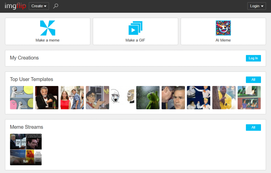
Task: Click All button for Meme Streams
Action: coord(253,127)
